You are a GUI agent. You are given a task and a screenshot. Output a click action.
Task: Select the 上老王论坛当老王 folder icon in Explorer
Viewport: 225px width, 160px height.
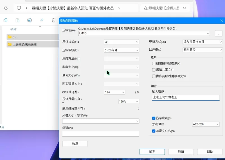pyautogui.click(x=10, y=45)
